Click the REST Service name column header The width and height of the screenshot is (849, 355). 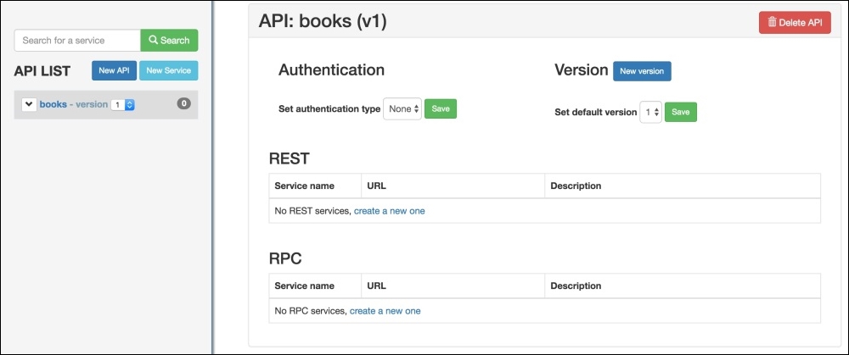[304, 186]
